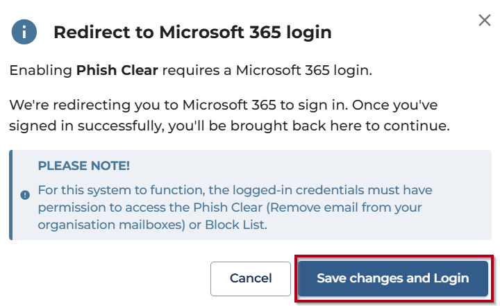The width and height of the screenshot is (500, 306).
Task: Click the blue left border of the note box
Action: pos(11,195)
